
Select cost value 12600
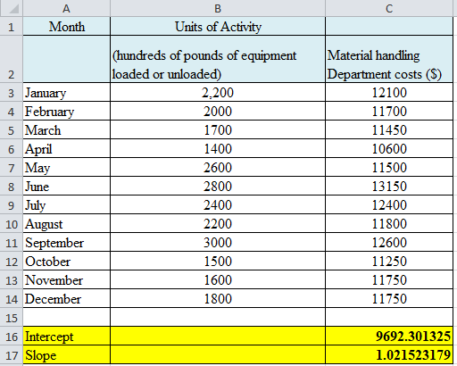point(389,243)
